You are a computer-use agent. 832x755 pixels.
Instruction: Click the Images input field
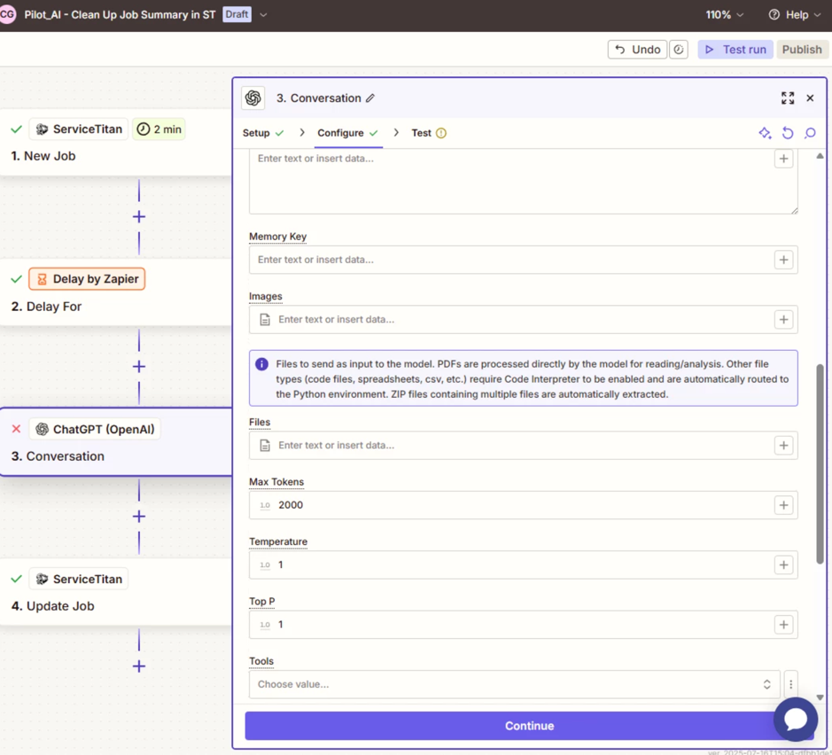pos(523,319)
